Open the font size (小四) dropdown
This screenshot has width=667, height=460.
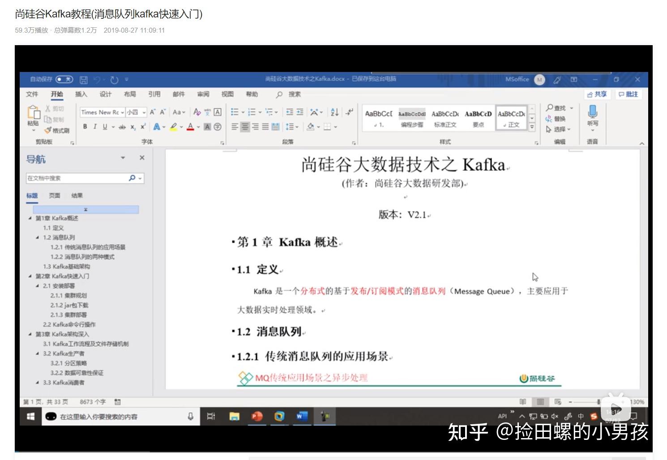click(x=134, y=112)
